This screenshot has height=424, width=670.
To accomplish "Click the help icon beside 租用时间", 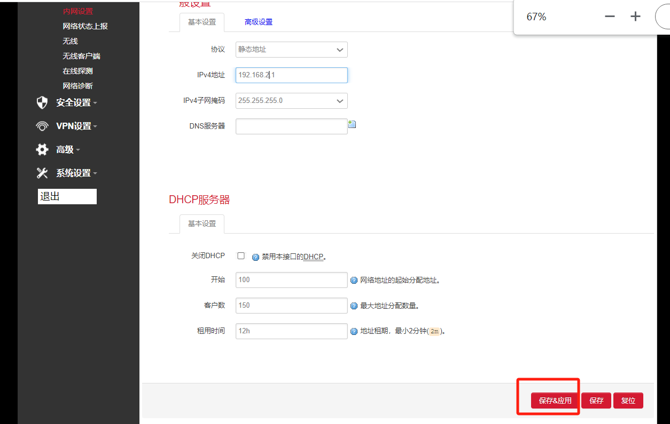I will (354, 331).
